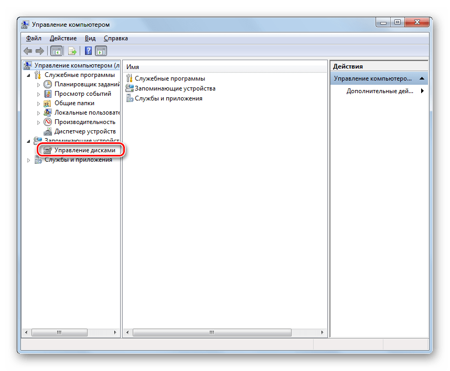
Task: Select Производительность in the tree
Action: [x=85, y=122]
